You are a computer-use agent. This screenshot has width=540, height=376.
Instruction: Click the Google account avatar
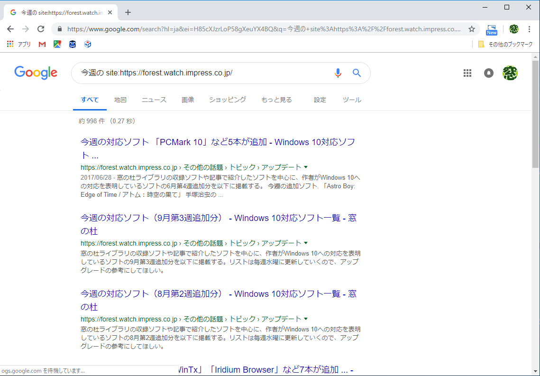click(510, 73)
